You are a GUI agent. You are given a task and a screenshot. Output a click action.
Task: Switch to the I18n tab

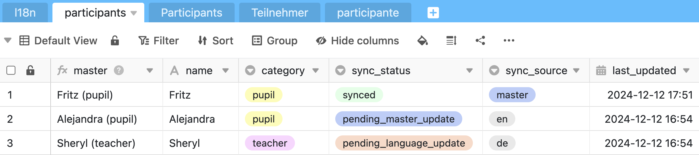(x=25, y=13)
